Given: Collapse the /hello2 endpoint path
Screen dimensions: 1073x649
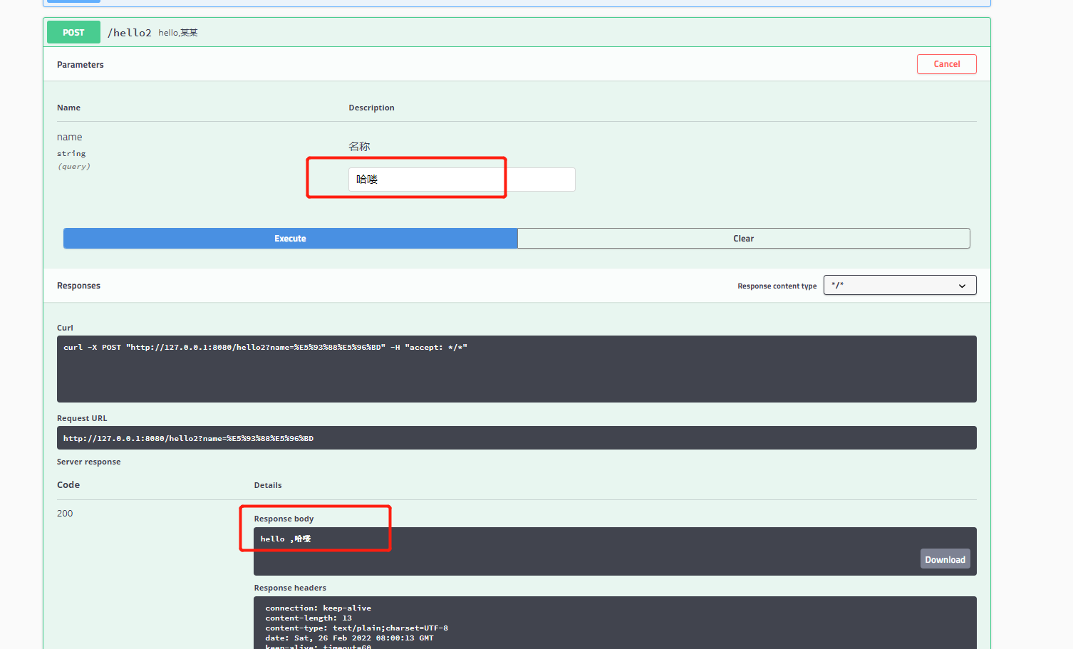Looking at the screenshot, I should pos(129,33).
